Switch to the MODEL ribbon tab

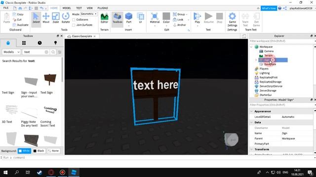click(67, 8)
